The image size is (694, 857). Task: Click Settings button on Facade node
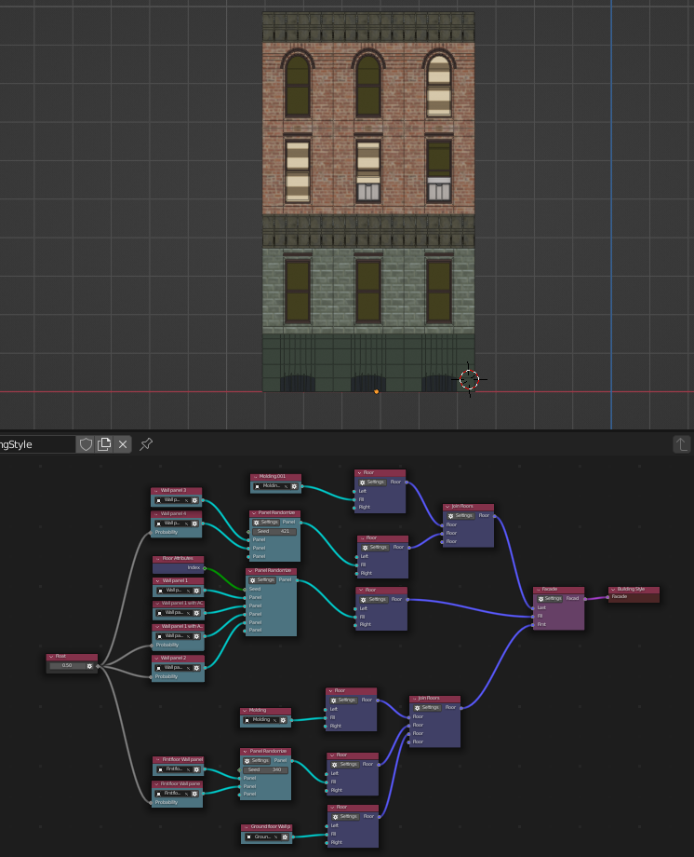[x=549, y=598]
